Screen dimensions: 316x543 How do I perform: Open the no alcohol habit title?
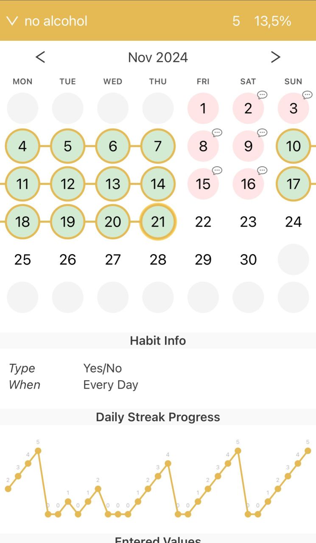(x=56, y=21)
